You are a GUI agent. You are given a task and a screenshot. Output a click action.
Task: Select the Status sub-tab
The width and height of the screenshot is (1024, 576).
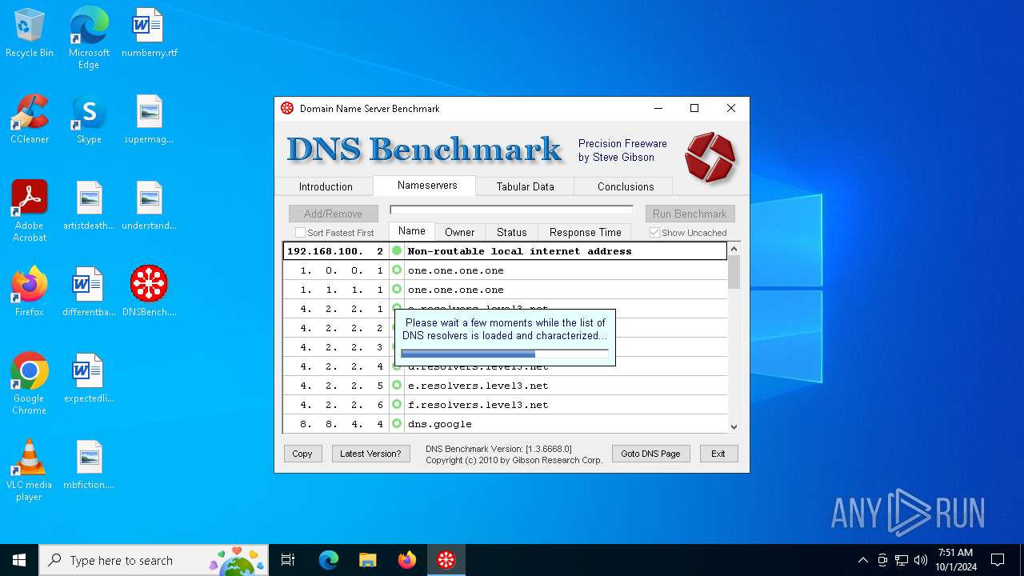pyautogui.click(x=511, y=232)
